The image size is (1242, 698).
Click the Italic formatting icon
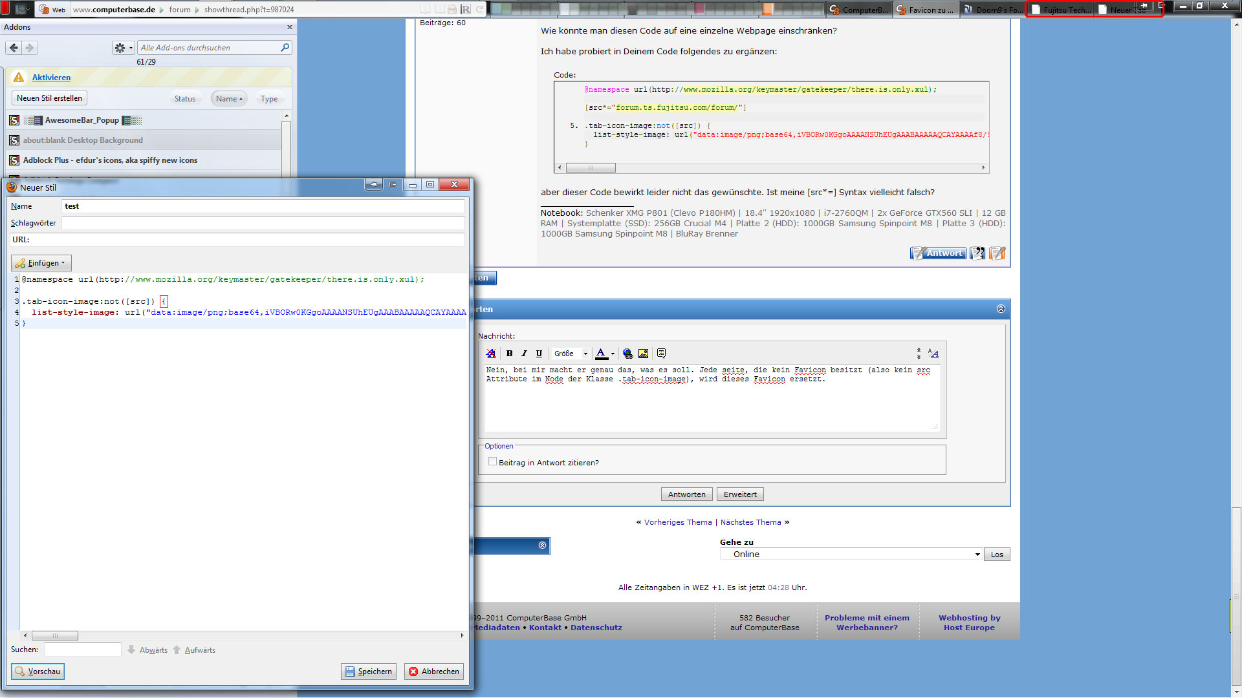(x=524, y=354)
